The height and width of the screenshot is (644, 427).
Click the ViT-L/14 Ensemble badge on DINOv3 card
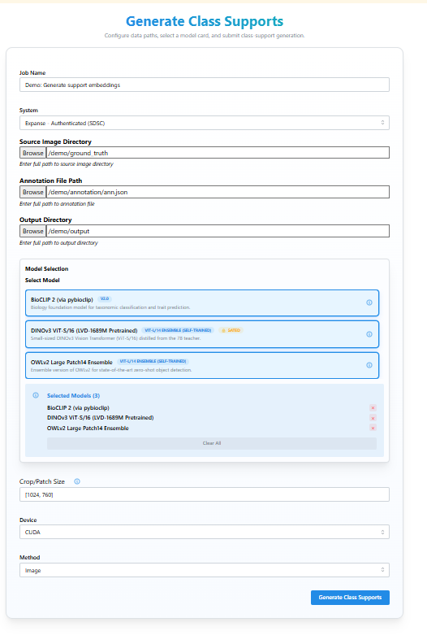click(178, 330)
